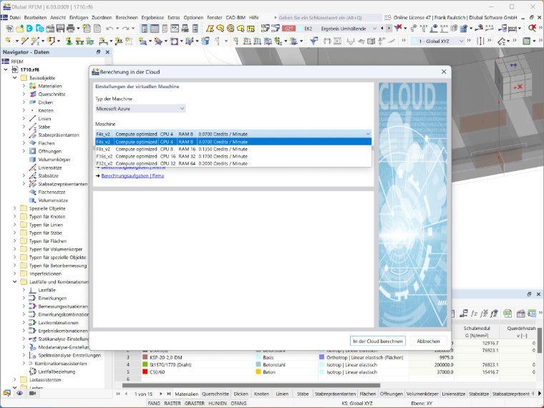Open the Berechnungsaufgaben | Firma link
The height and width of the screenshot is (408, 544).
132,176
